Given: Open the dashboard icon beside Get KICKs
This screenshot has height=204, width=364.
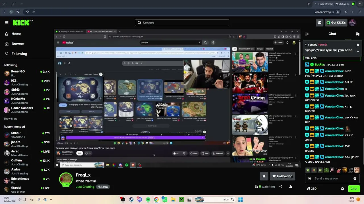Looking at the screenshot, I should [x=320, y=23].
